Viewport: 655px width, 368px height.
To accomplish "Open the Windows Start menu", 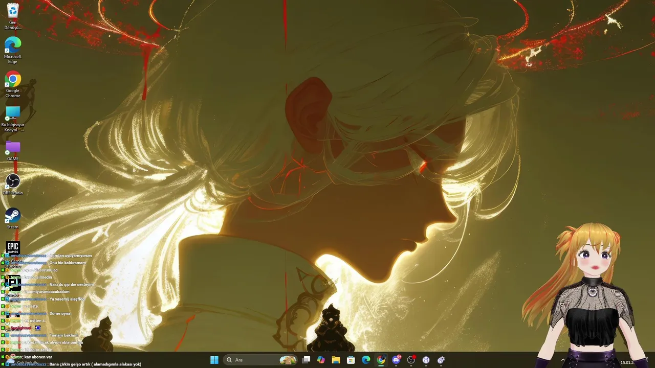I will (x=214, y=360).
